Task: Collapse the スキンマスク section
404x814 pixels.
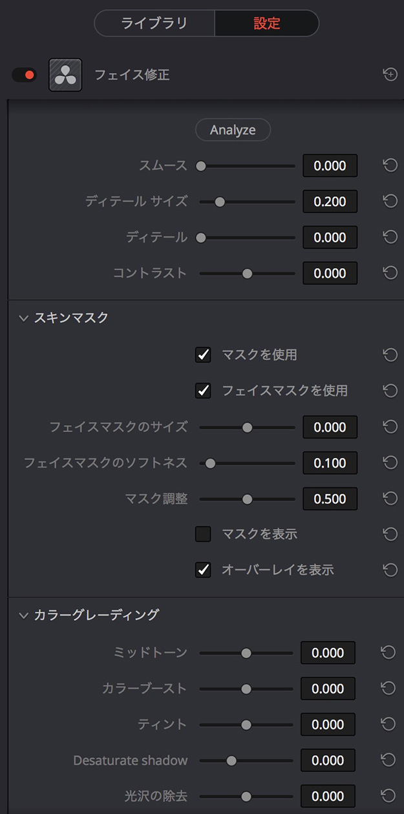Action: pyautogui.click(x=24, y=318)
